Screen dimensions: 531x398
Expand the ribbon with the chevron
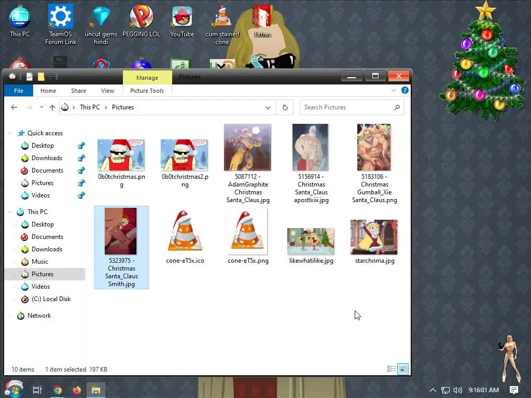(394, 90)
